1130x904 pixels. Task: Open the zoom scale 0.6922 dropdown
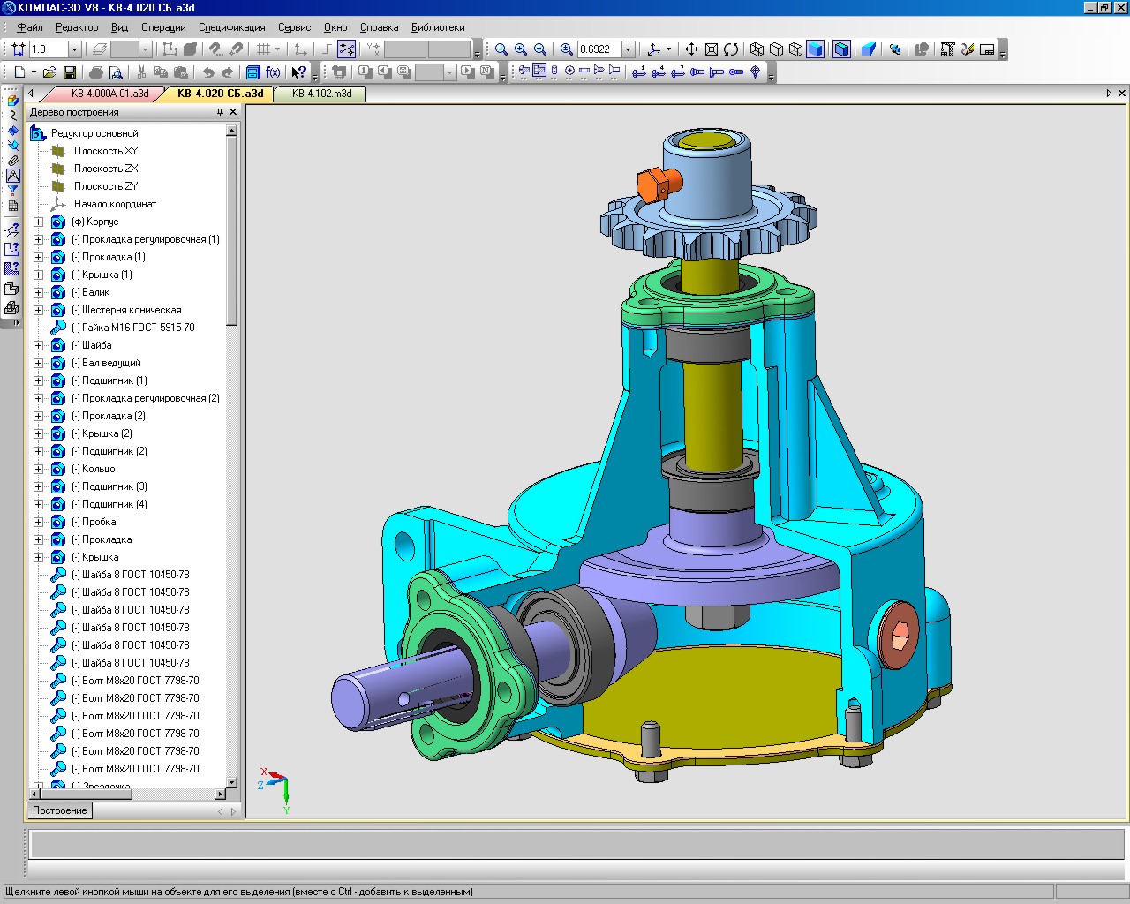[x=628, y=49]
